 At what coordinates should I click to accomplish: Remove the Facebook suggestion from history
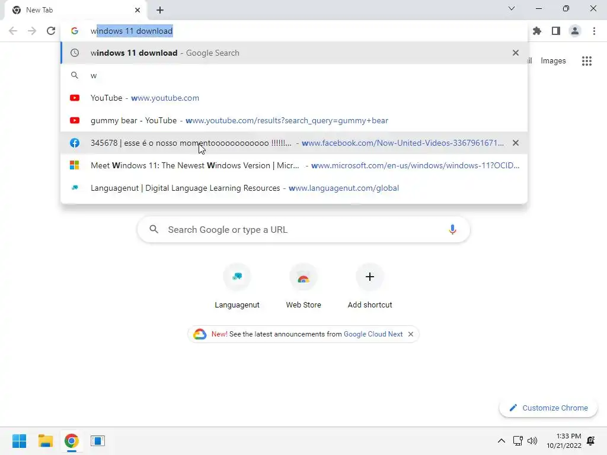click(x=515, y=143)
